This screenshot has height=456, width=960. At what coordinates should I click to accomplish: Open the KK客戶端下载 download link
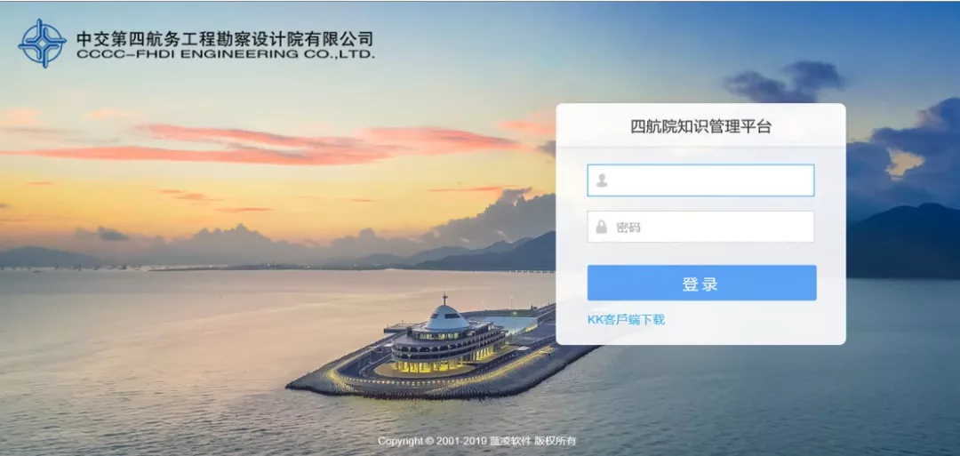coord(626,319)
